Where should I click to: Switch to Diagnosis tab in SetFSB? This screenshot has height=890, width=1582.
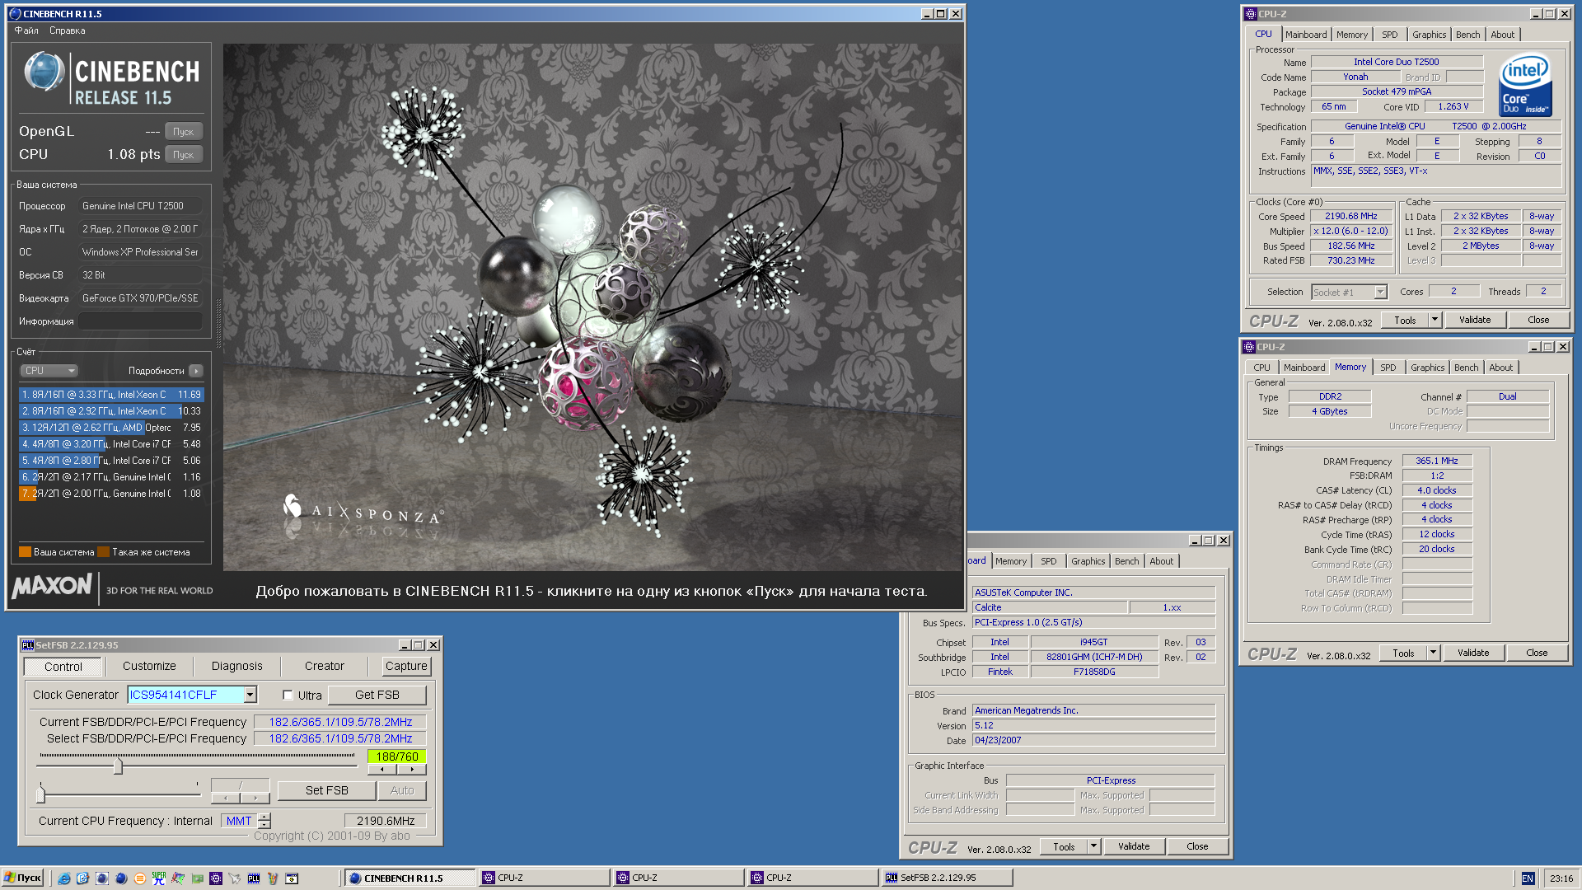[236, 666]
